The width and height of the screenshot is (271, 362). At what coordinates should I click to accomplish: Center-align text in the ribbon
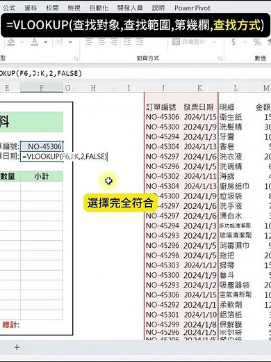pyautogui.click(x=101, y=42)
